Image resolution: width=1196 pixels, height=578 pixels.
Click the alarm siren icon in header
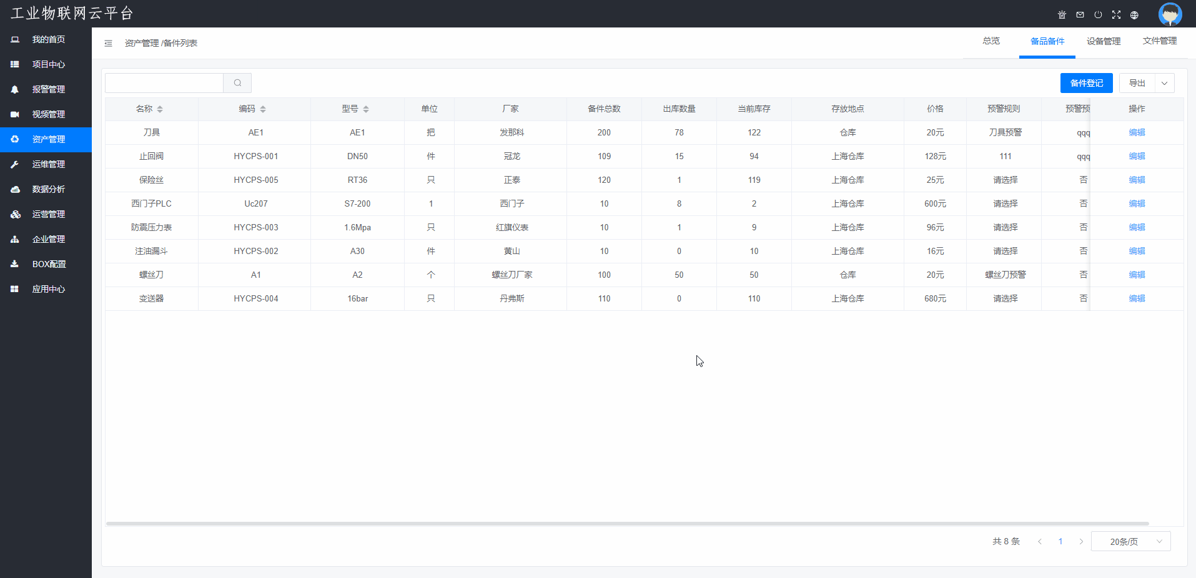[1062, 15]
